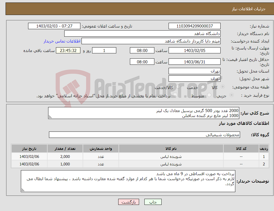The width and height of the screenshot is (274, 211).
Task: Click the چاپ (print) button
Action: (x=153, y=202)
